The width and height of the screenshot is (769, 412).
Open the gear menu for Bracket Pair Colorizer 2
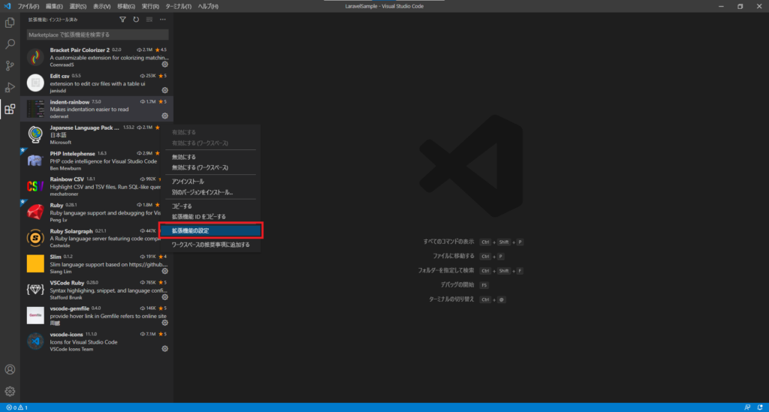164,65
